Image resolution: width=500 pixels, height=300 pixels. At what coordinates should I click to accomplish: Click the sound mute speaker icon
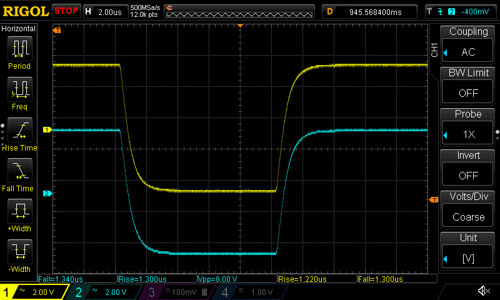coord(484,291)
